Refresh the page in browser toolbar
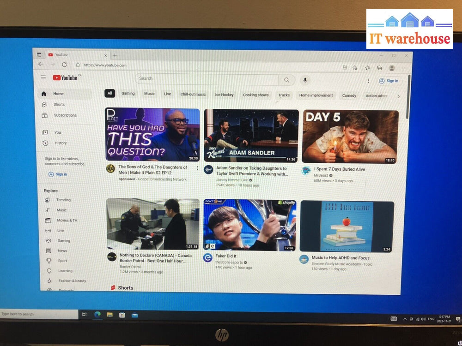 (x=64, y=65)
